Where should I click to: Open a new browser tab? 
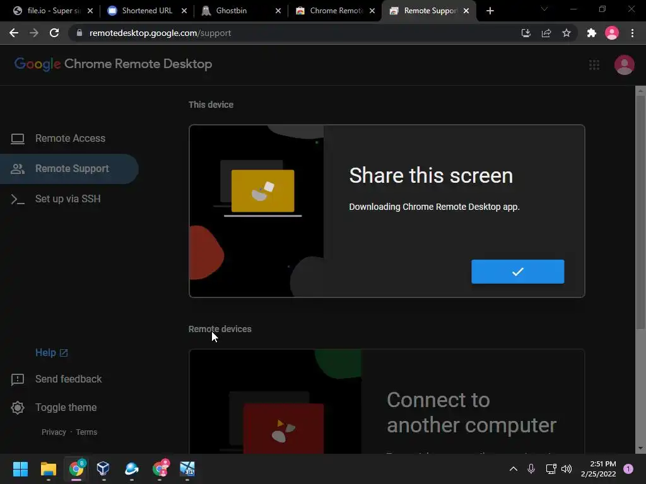490,11
